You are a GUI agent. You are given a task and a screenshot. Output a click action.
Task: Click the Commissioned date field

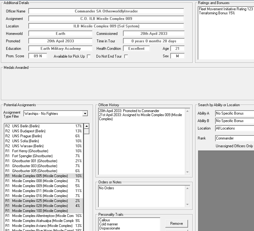click(x=154, y=34)
